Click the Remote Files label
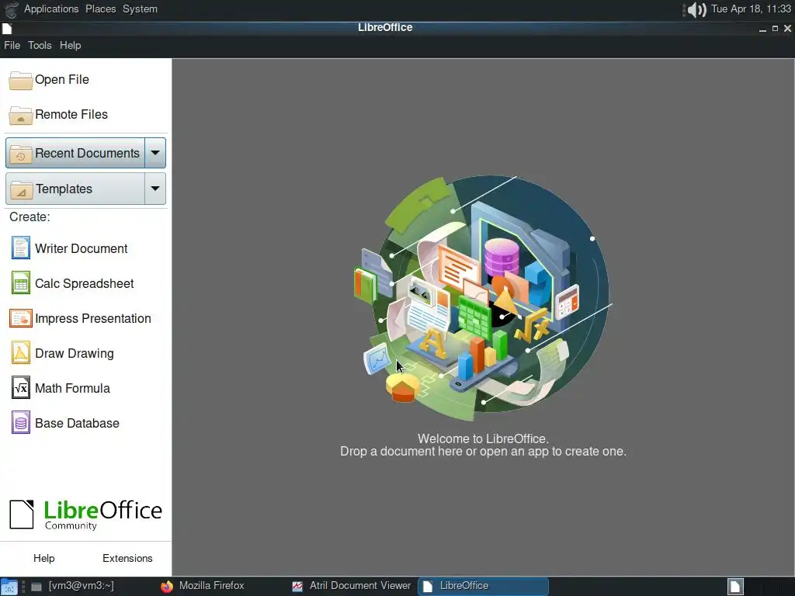Screen dimensions: 795x596 coord(71,115)
